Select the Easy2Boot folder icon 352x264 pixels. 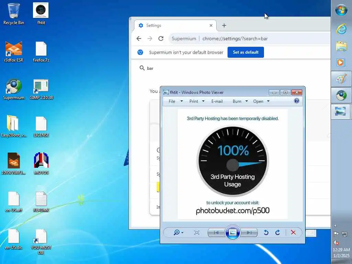(x=14, y=126)
